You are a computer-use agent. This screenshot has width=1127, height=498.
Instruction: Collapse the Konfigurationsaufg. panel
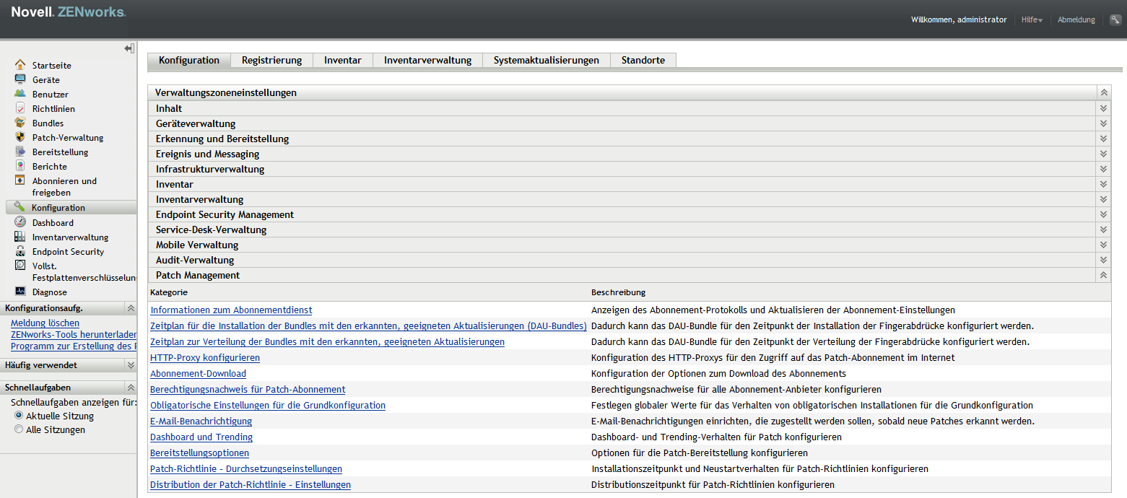point(131,308)
